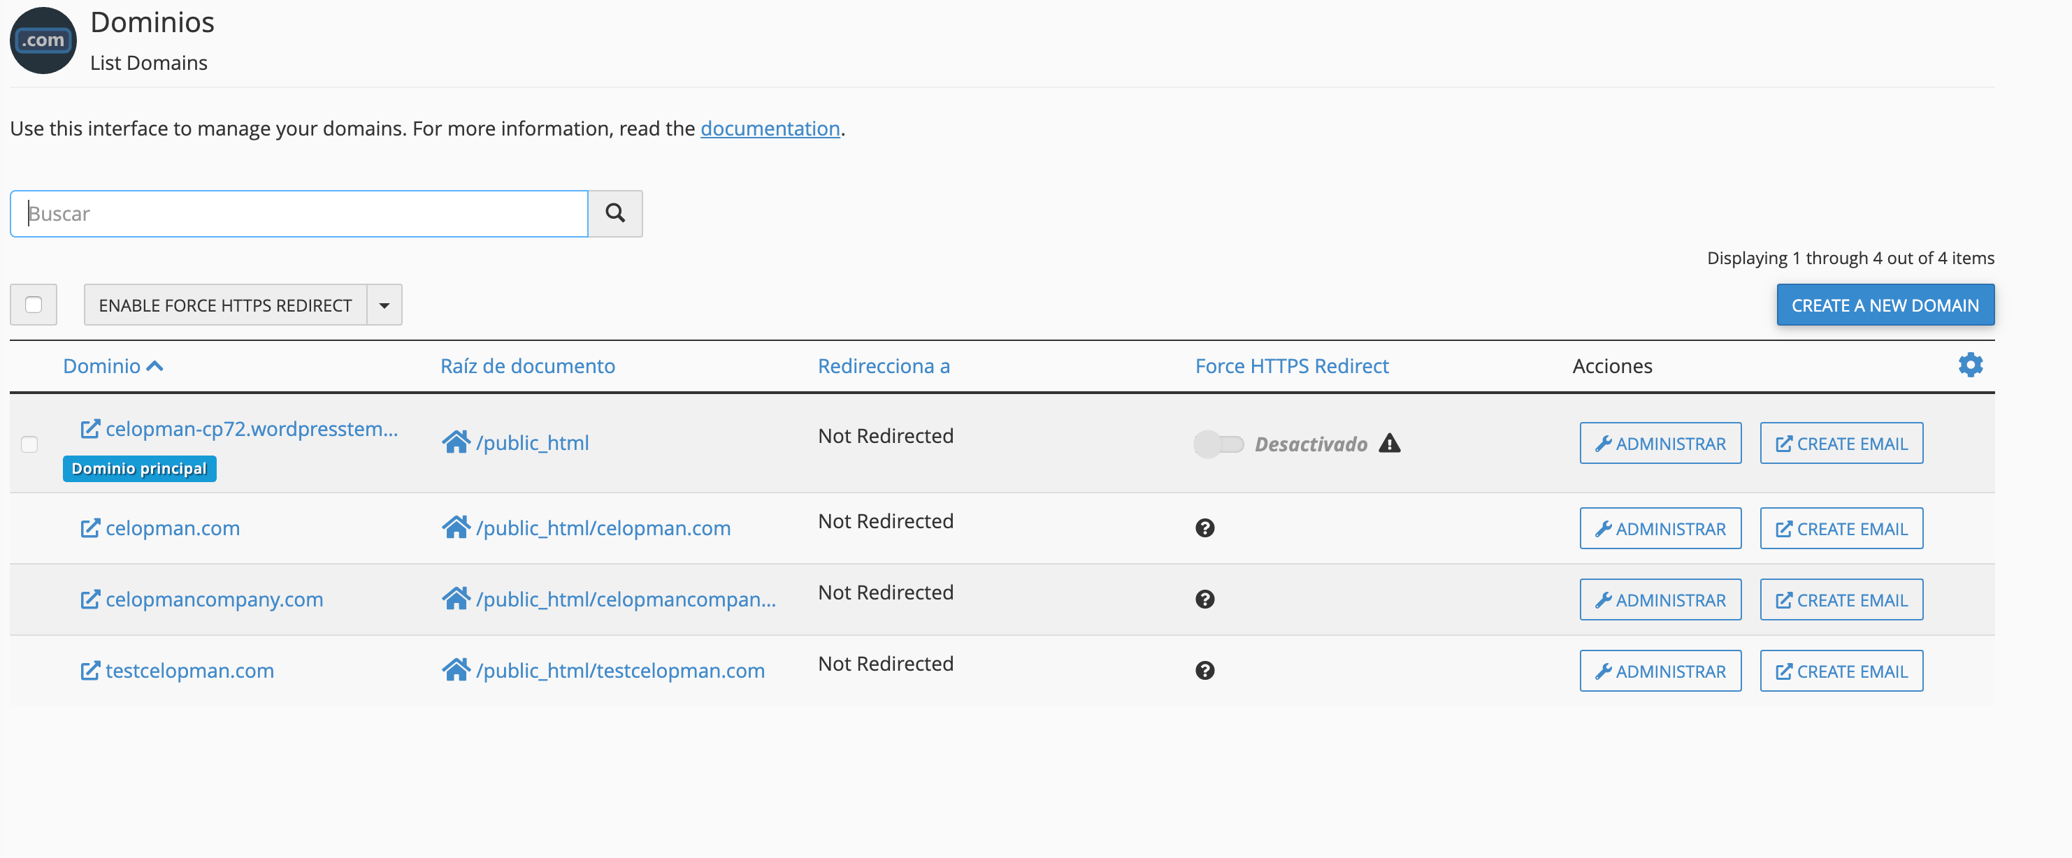This screenshot has width=2072, height=858.
Task: Click Create a New Domain button
Action: [1885, 305]
